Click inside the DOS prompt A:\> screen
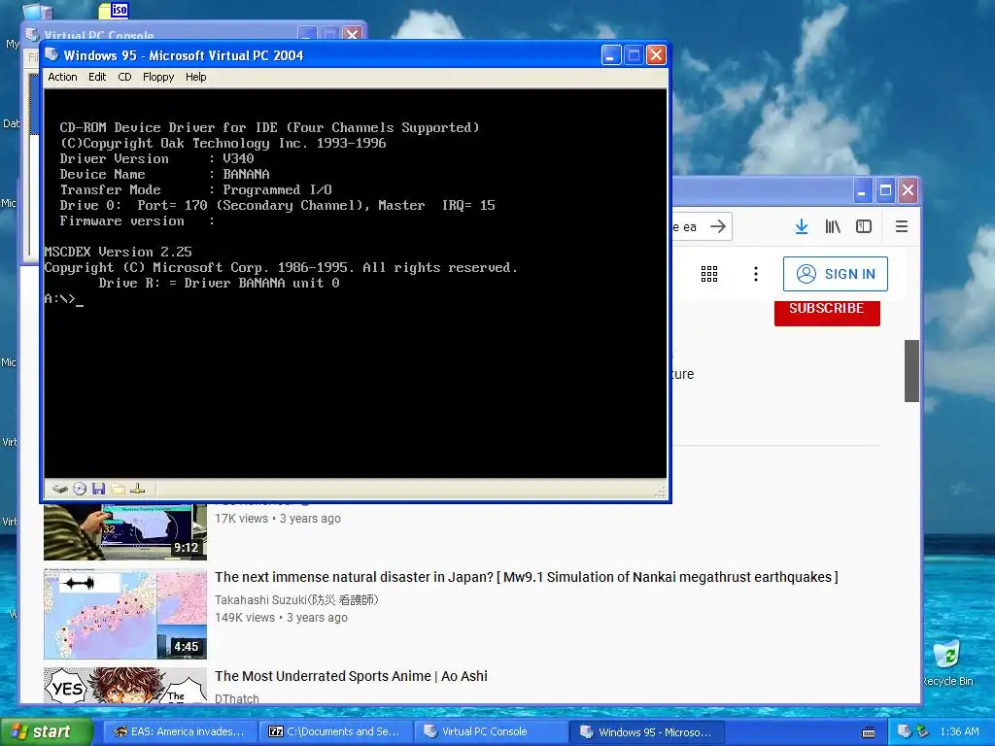 point(356,283)
